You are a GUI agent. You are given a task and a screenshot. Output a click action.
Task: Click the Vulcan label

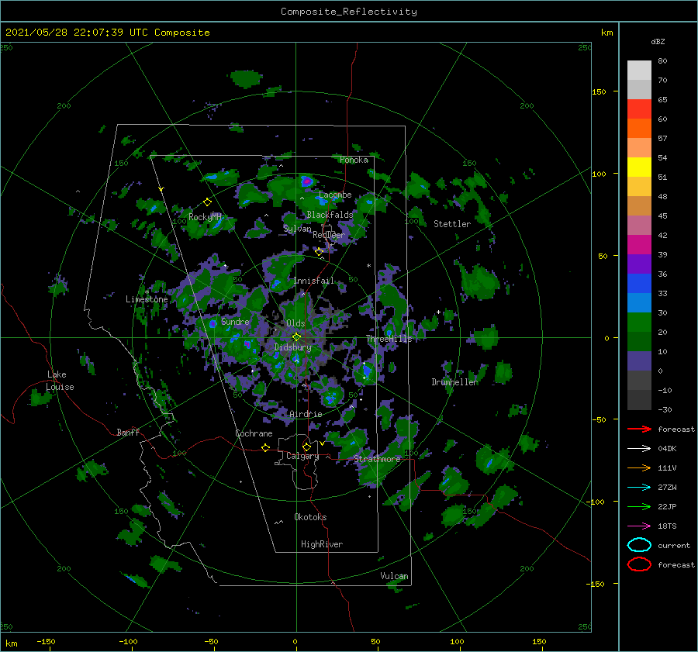point(394,576)
